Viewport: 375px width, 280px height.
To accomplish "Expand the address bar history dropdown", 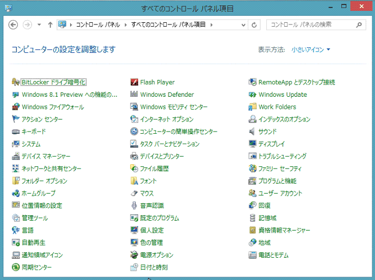I will pyautogui.click(x=243, y=24).
